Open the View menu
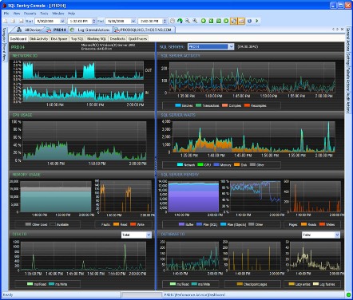Image resolution: width=353 pixels, height=300 pixels. [x=17, y=14]
